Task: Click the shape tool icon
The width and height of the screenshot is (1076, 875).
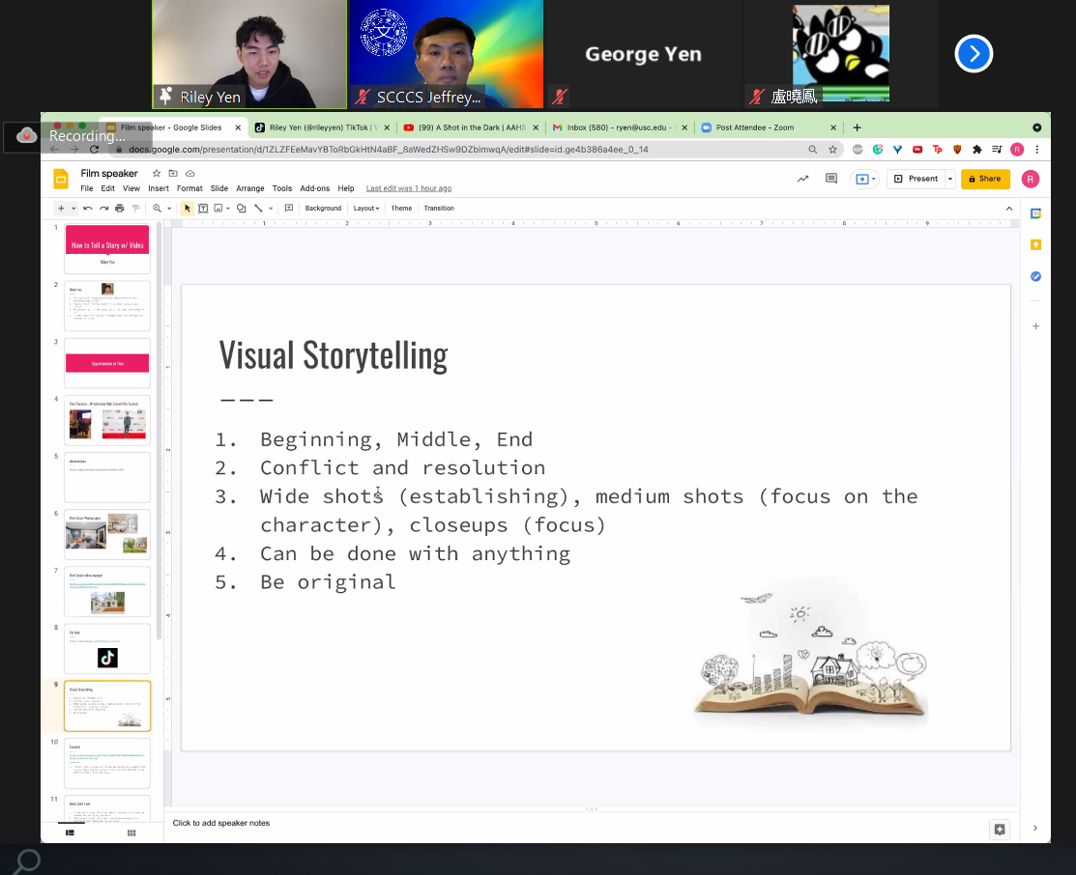Action: coord(242,209)
